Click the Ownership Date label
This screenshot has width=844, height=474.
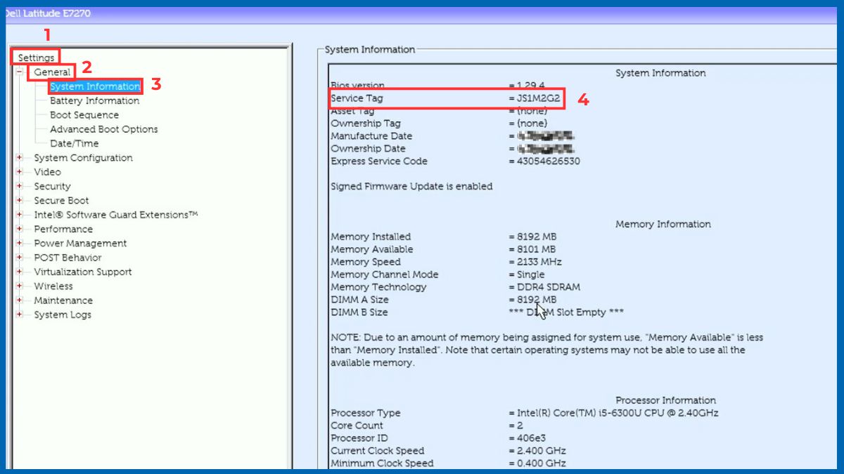(x=368, y=149)
